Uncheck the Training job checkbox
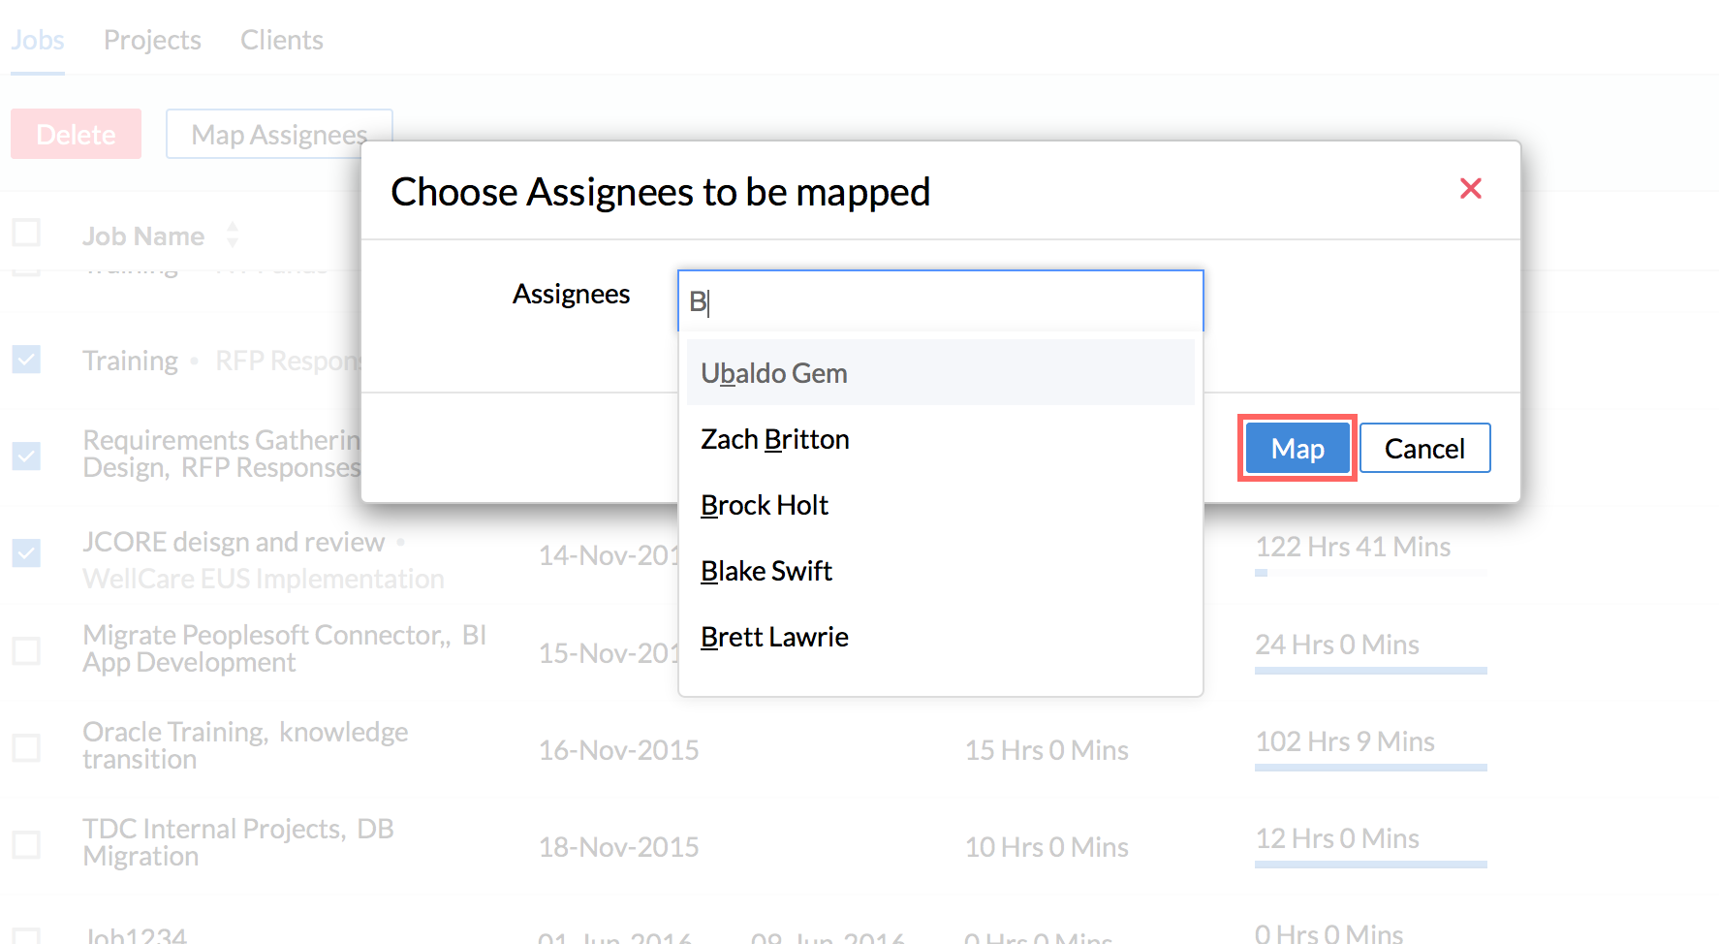 26,360
